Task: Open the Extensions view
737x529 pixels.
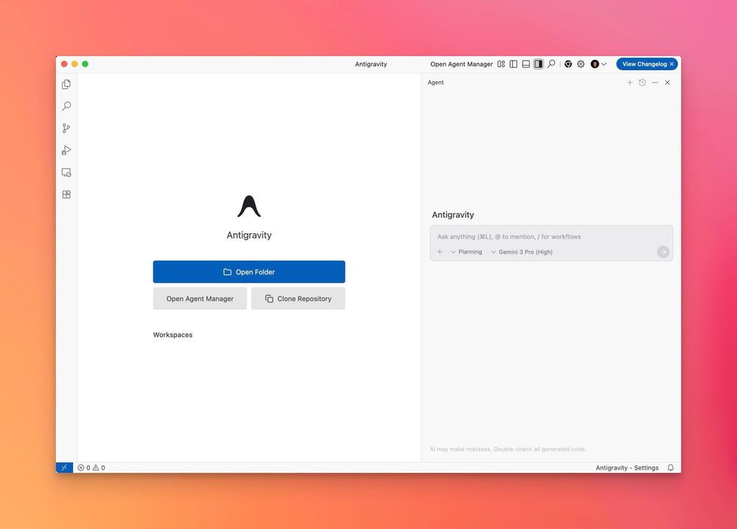Action: pos(66,194)
